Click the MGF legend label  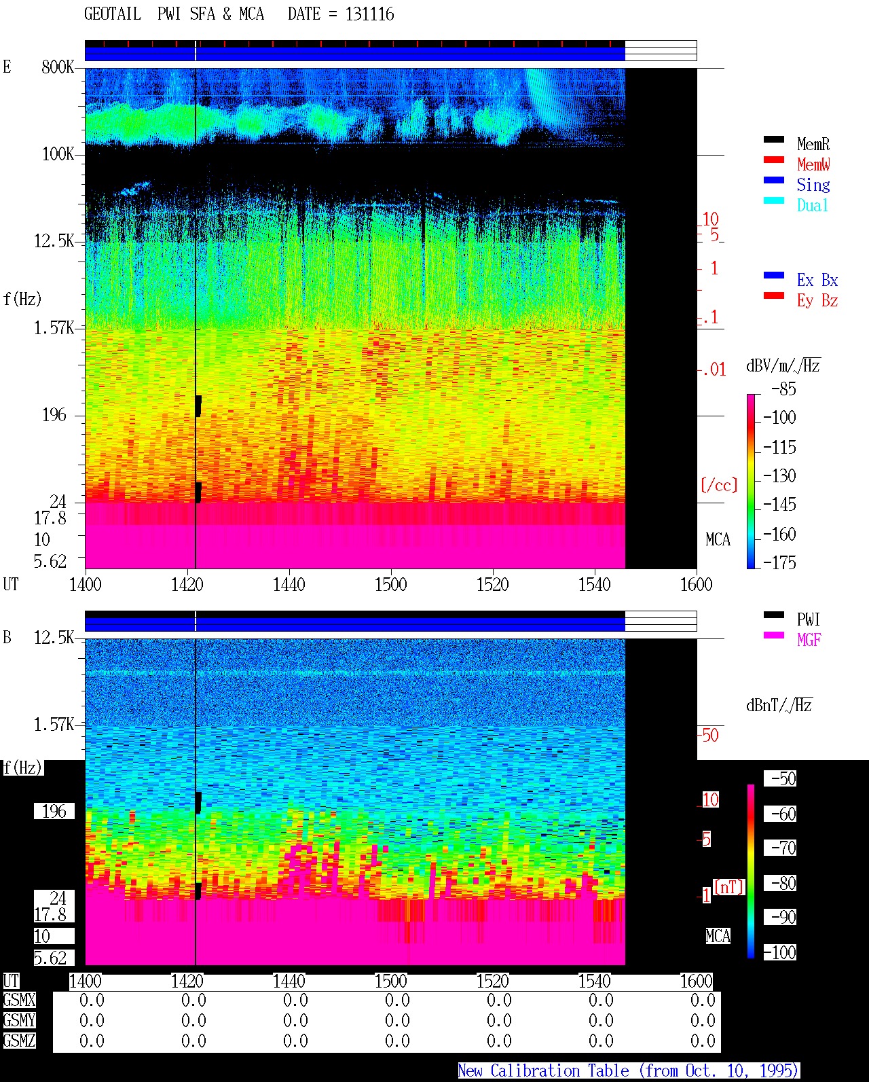point(809,640)
